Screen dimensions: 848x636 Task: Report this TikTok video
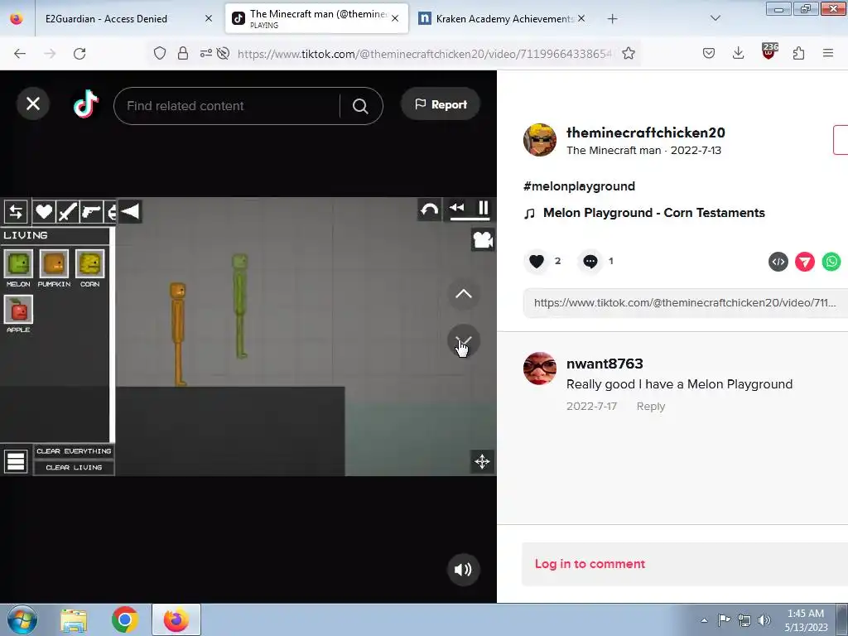pos(441,104)
